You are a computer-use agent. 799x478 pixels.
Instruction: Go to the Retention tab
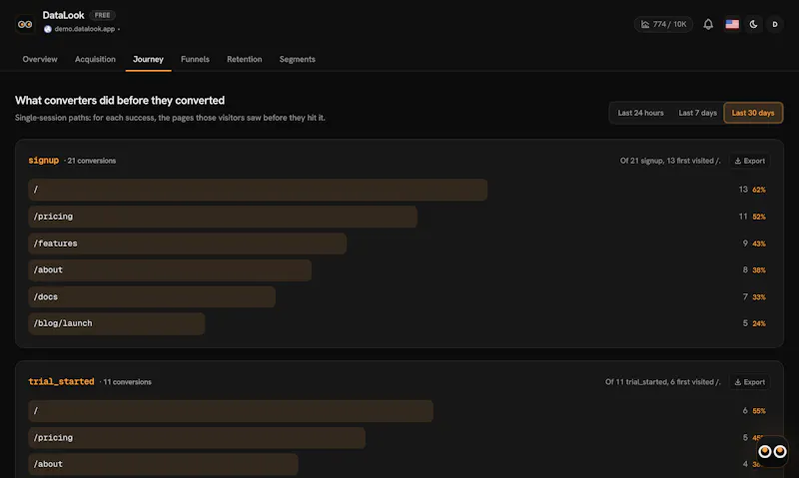tap(245, 59)
